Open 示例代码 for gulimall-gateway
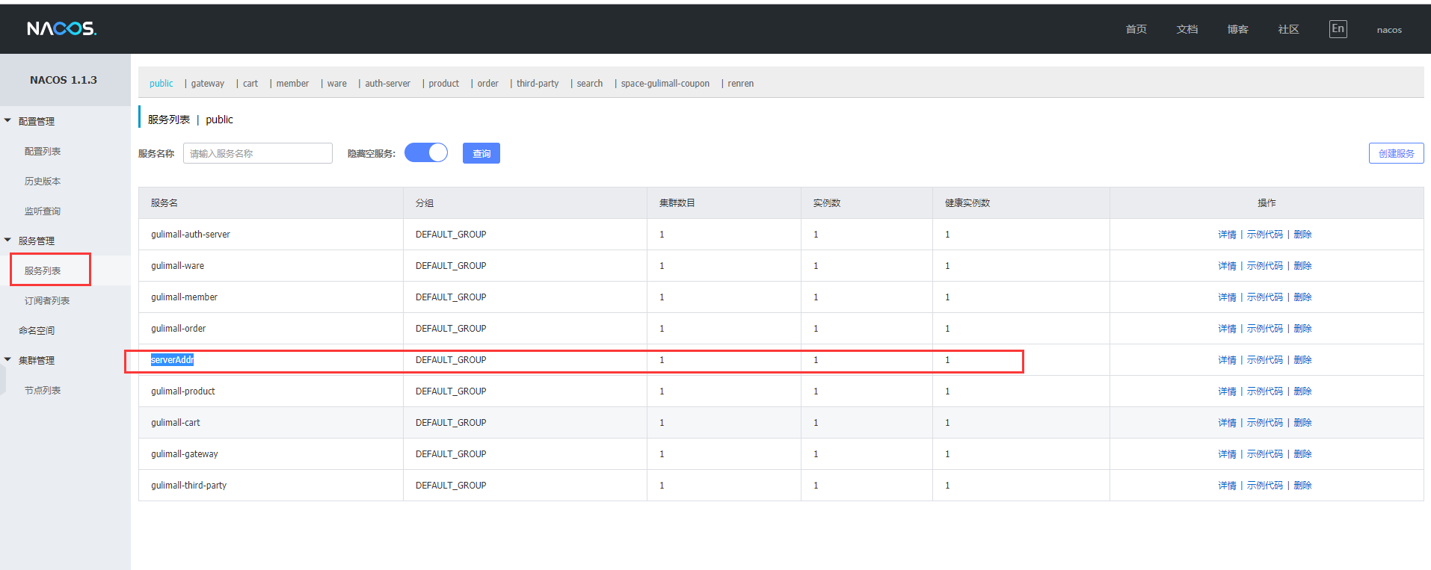Image resolution: width=1431 pixels, height=570 pixels. pyautogui.click(x=1264, y=454)
